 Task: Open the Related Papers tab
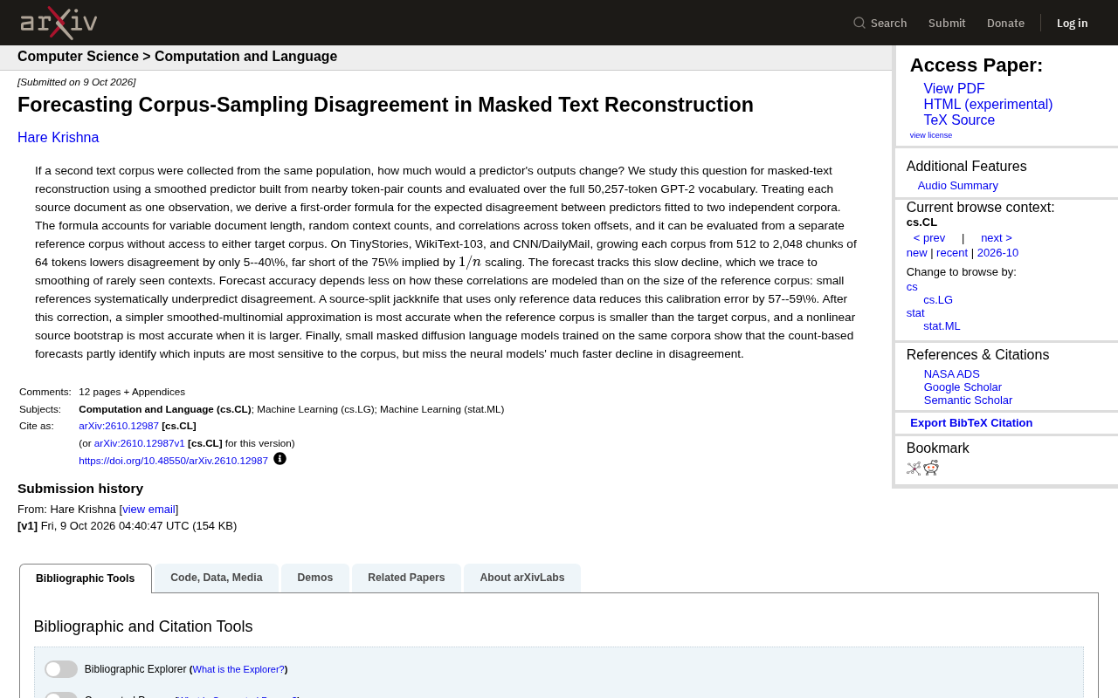tap(406, 578)
